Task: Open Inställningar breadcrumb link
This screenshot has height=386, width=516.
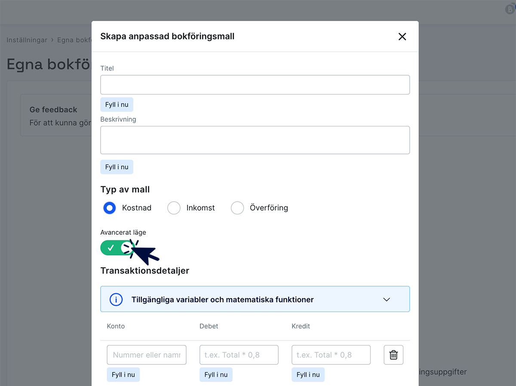Action: click(27, 40)
